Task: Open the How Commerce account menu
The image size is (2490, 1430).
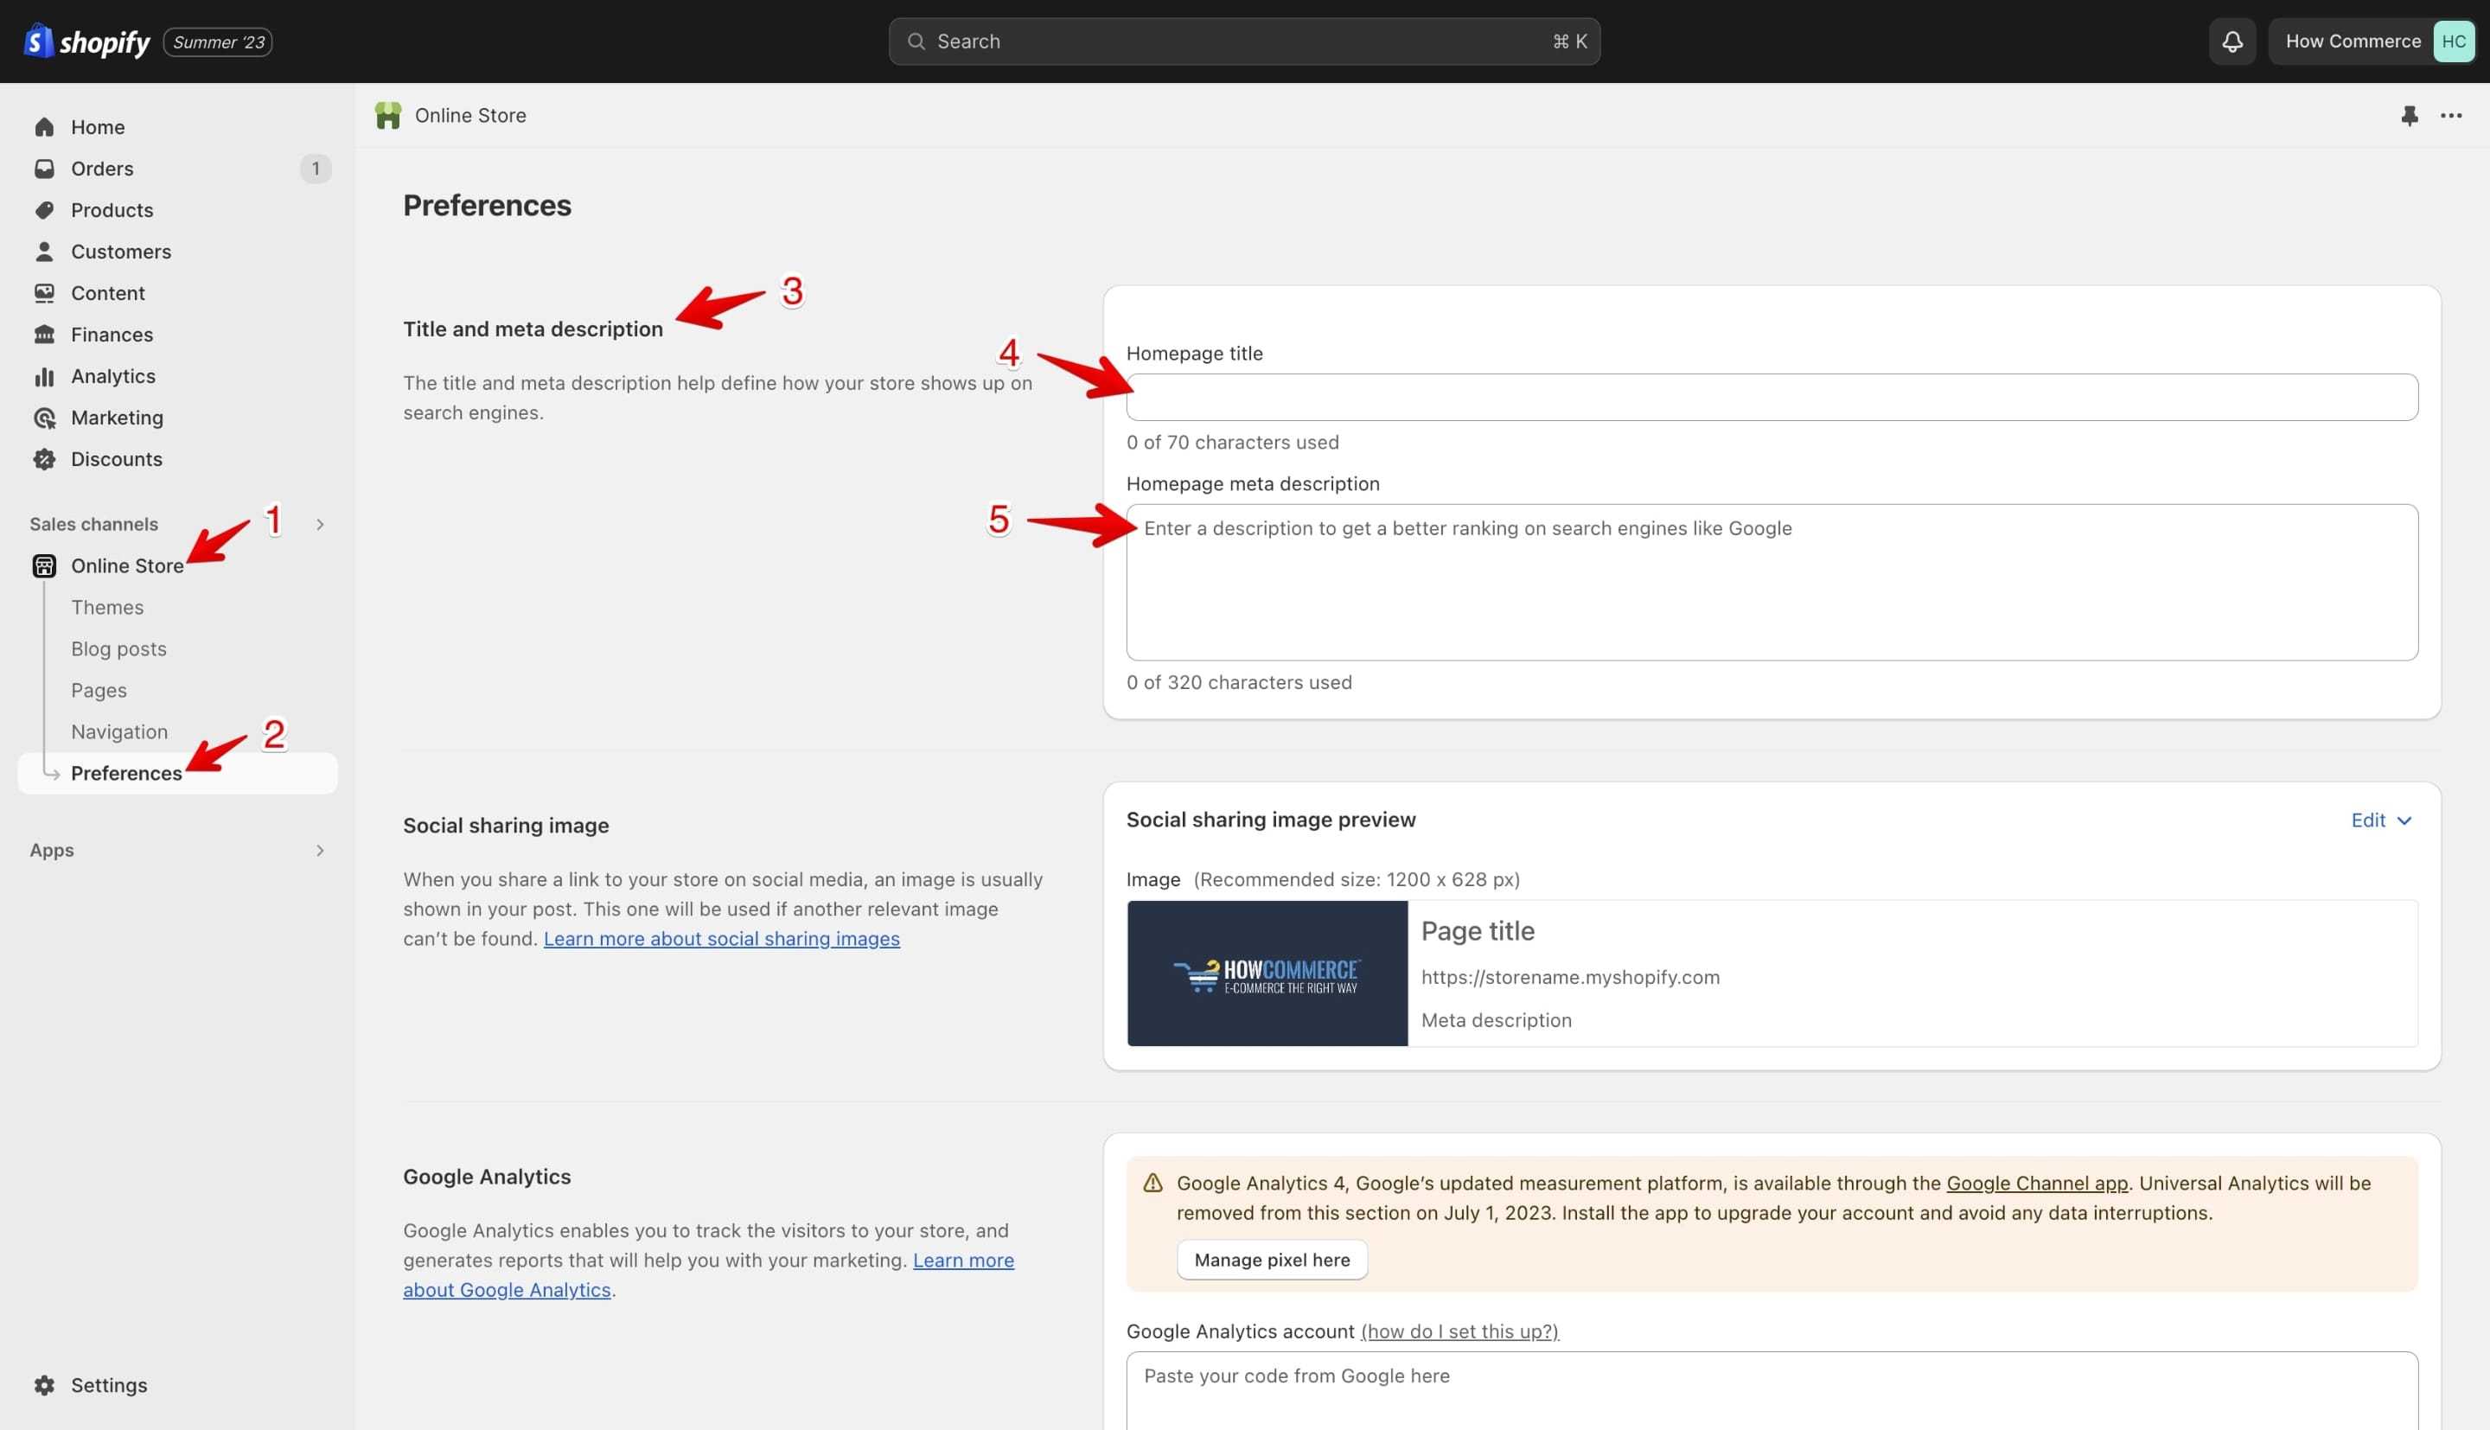Action: 2372,41
